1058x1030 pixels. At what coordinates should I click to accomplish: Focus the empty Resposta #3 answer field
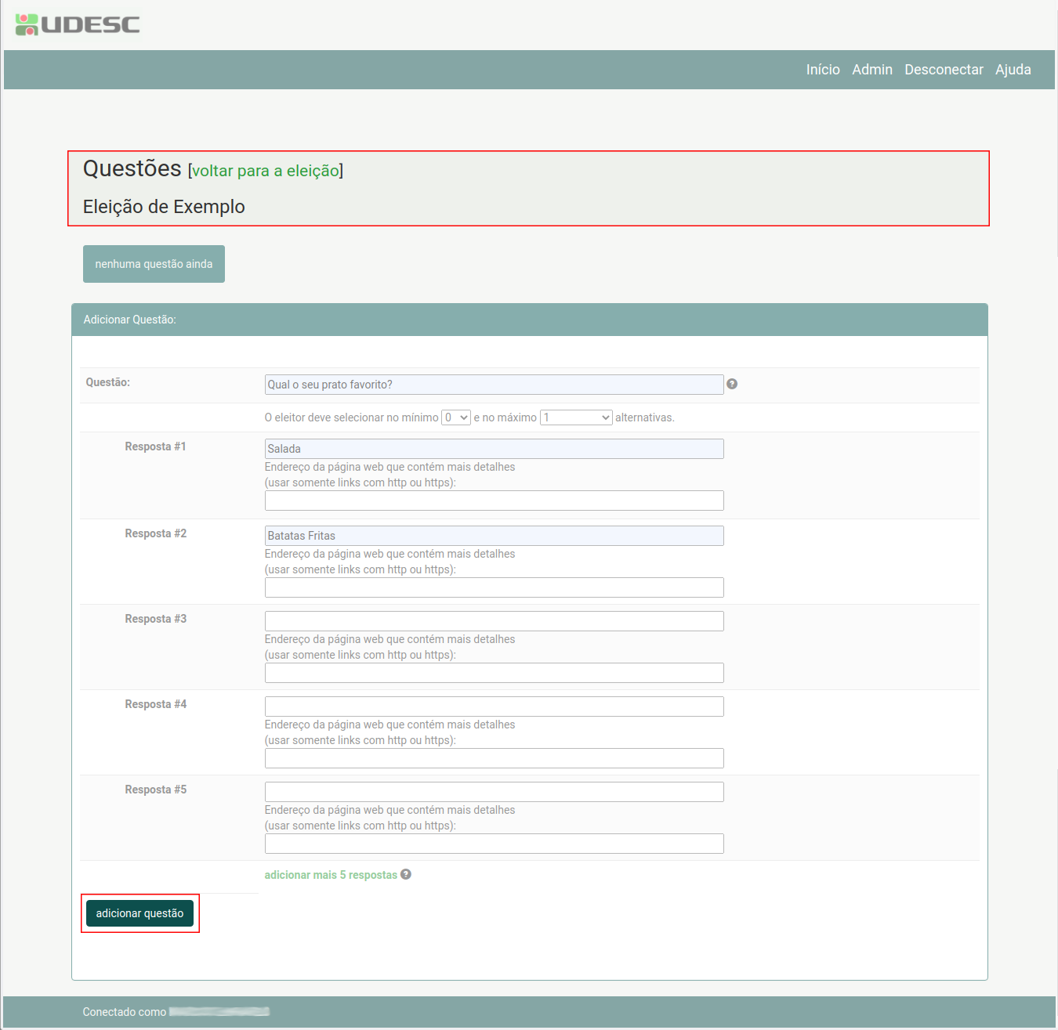[494, 621]
